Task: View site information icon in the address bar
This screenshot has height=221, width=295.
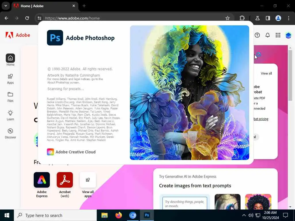Action: point(39,18)
